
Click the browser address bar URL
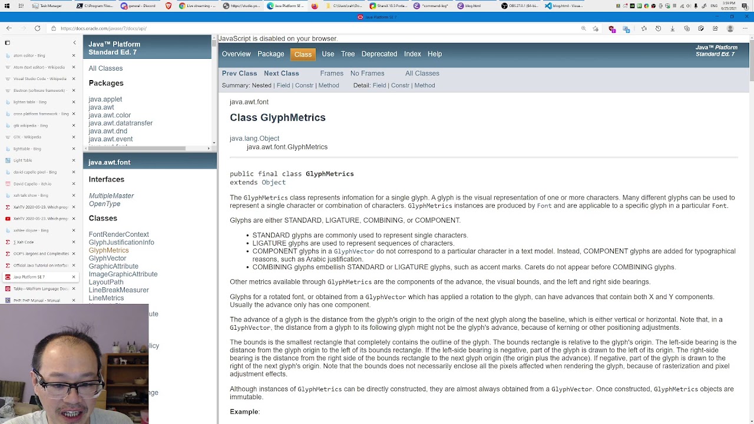[x=104, y=28]
